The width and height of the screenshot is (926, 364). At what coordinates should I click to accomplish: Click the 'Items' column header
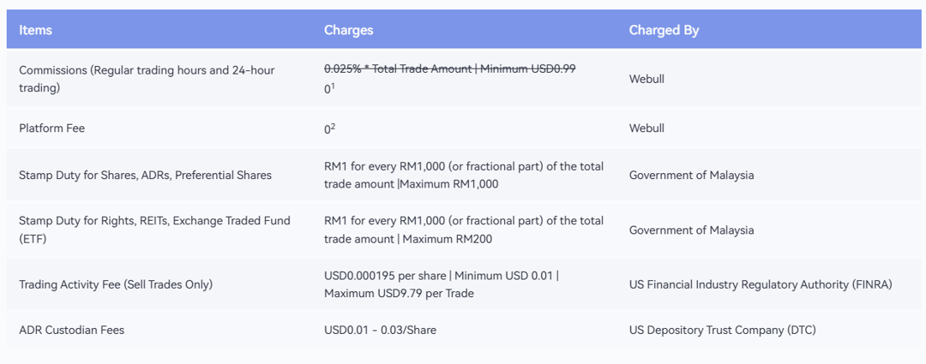pos(35,30)
